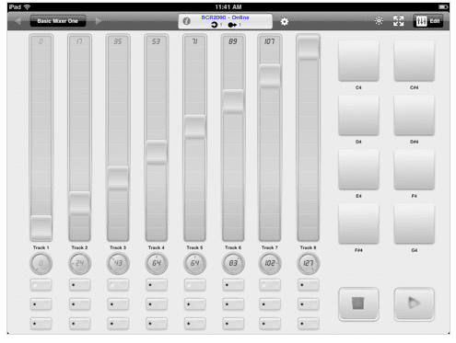Click the Track 1 label

(41, 247)
